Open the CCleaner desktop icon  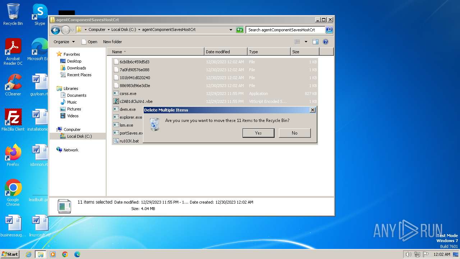pyautogui.click(x=13, y=85)
